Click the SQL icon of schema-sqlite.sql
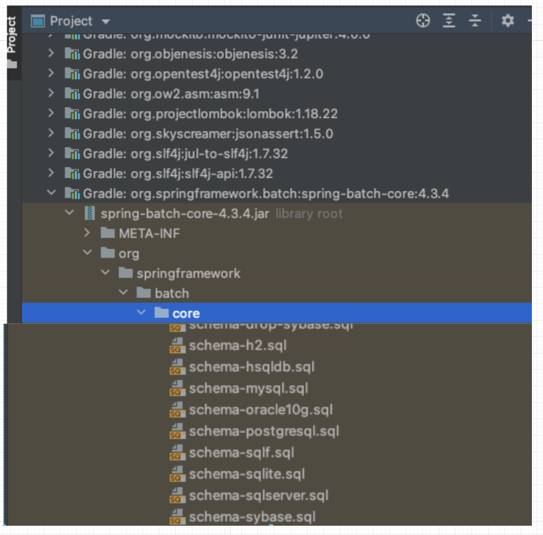Screen dimensions: 543x535 click(177, 475)
